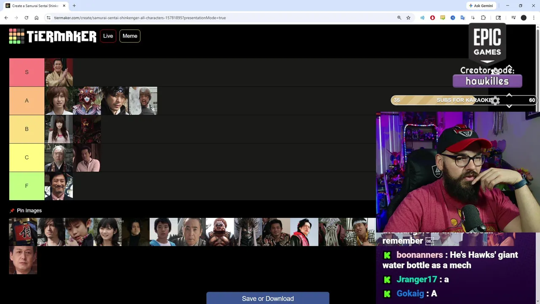The width and height of the screenshot is (540, 304).
Task: Select the C tier label
Action: (x=27, y=157)
